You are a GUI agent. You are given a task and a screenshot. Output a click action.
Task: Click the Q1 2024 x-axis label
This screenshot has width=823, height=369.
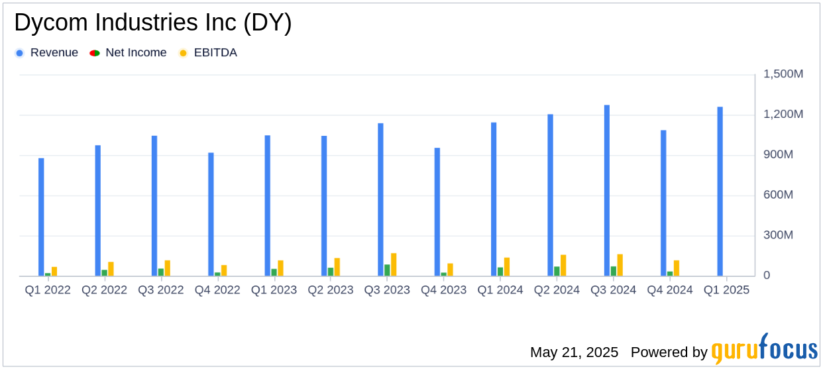pos(500,290)
